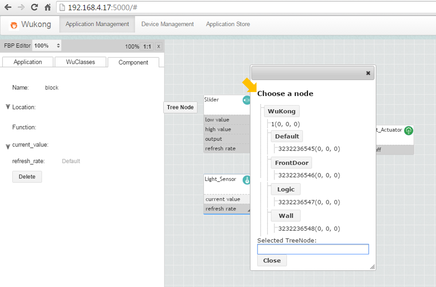Image resolution: width=436 pixels, height=287 pixels.
Task: Click the 1:1 zoom reset button
Action: 147,46
